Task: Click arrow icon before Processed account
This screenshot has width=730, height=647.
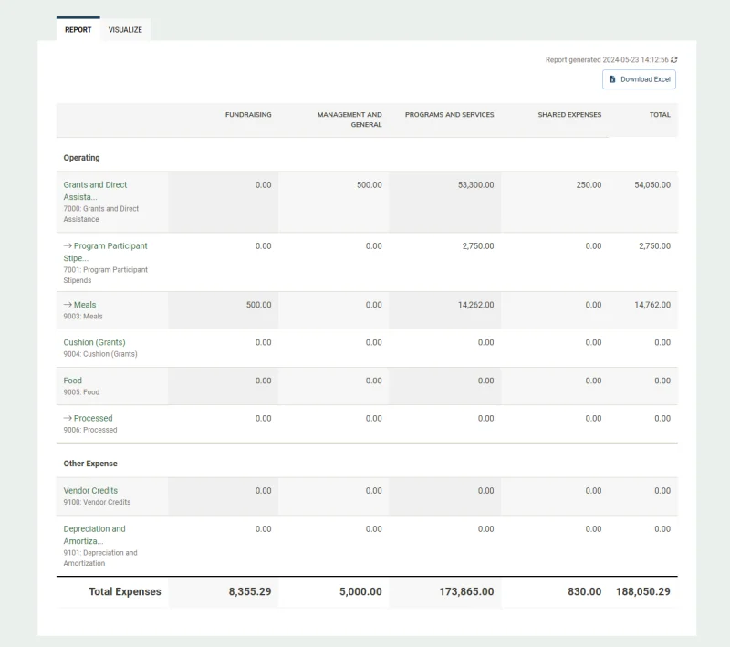Action: pyautogui.click(x=68, y=418)
